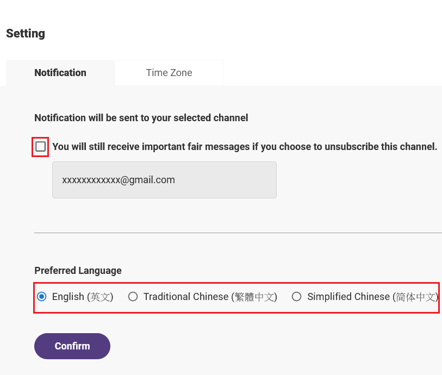Click the xxxxxxxxxxxx@gmail.com address text
Screen dimensions: 442x375
119,180
